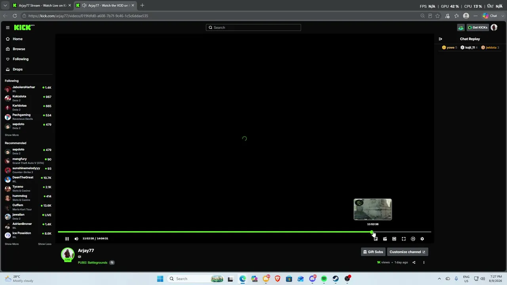Image resolution: width=507 pixels, height=285 pixels.
Task: Click in the Kick search field
Action: click(253, 27)
